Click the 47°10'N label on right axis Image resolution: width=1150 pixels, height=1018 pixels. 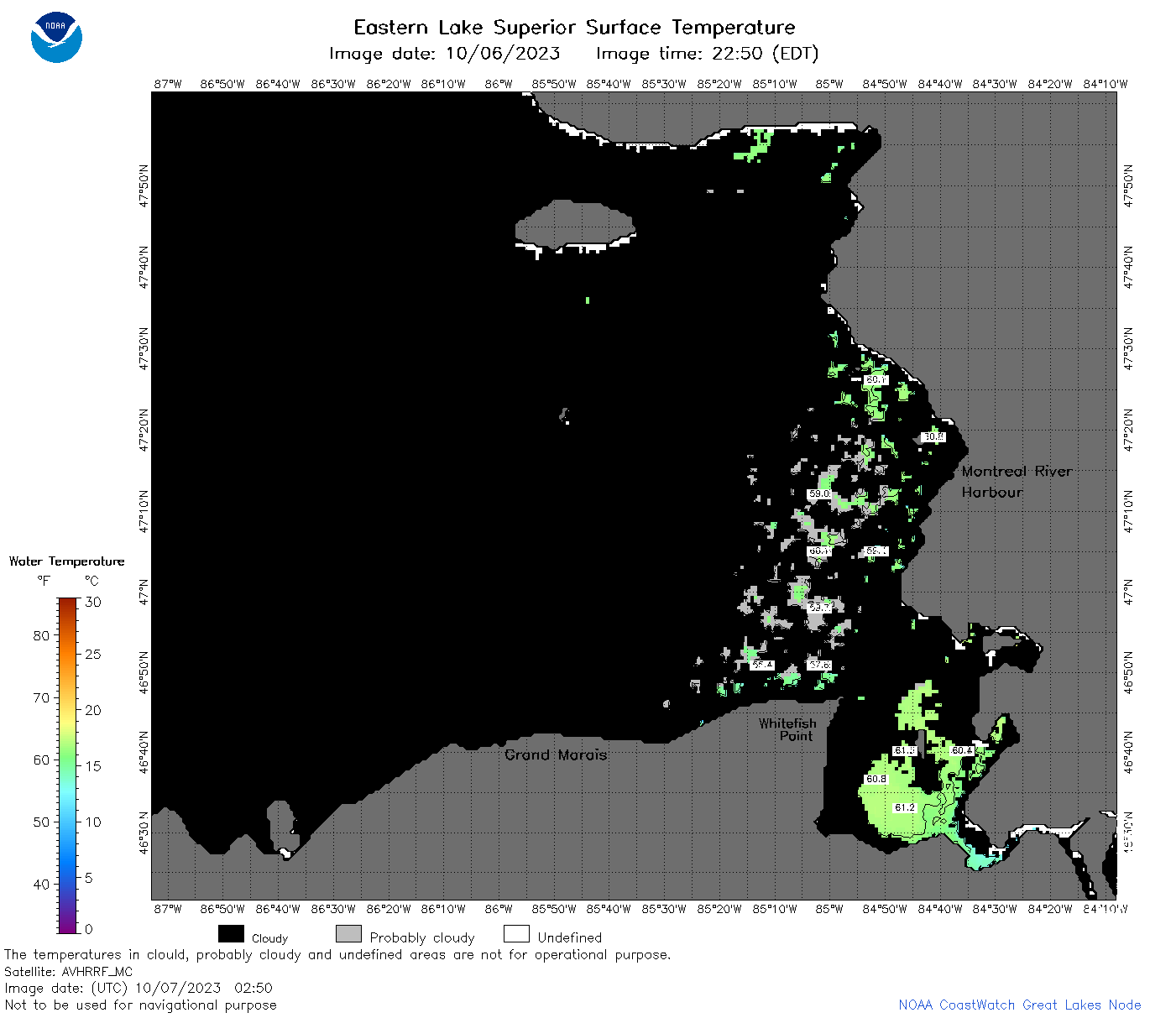[1128, 510]
